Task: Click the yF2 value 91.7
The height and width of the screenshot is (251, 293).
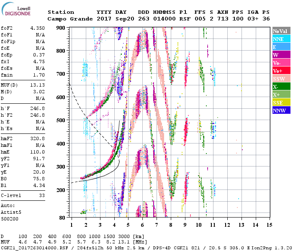Action: coord(39,159)
